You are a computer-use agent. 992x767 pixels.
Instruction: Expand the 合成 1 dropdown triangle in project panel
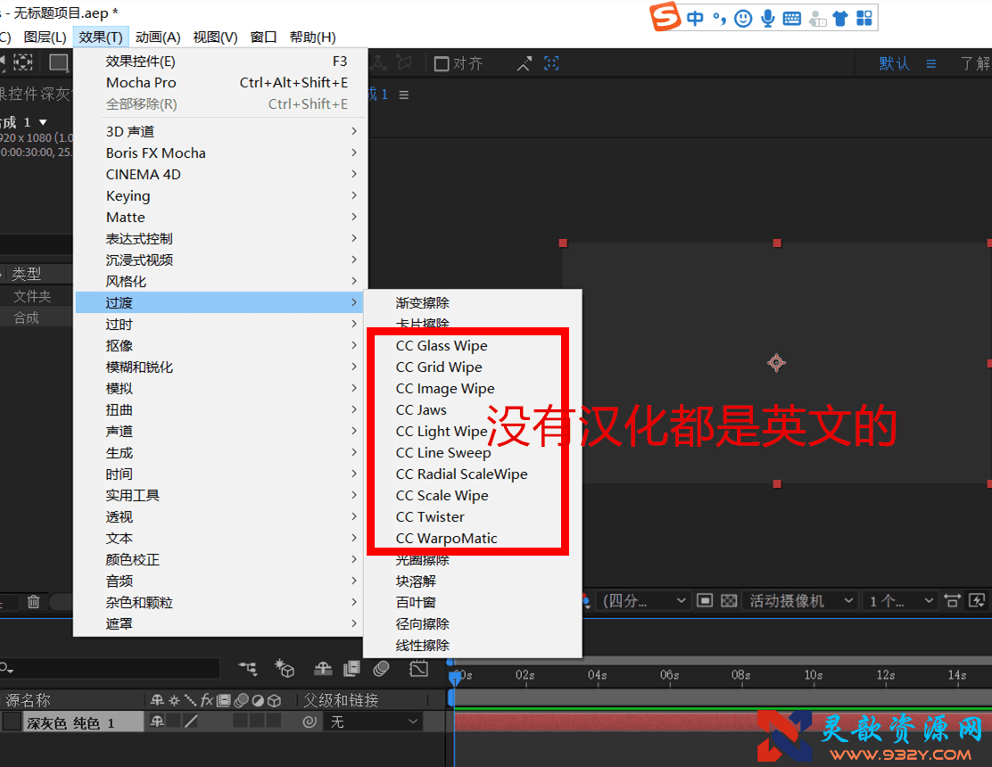pyautogui.click(x=43, y=121)
